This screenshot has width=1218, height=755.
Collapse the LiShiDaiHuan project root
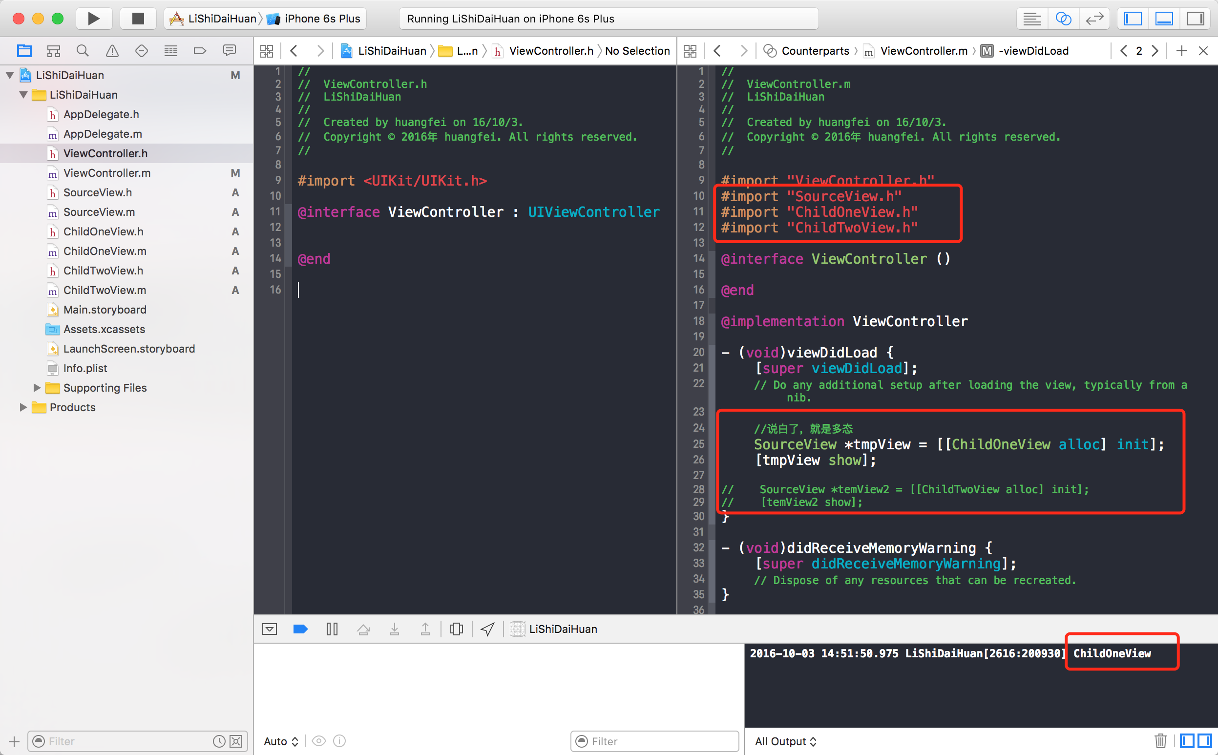[9, 75]
